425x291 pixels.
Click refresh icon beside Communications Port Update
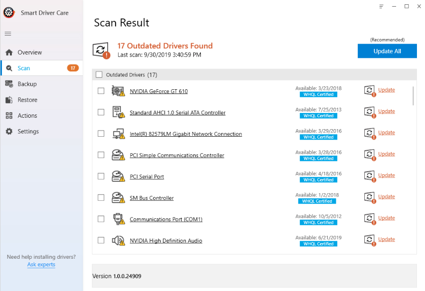click(370, 219)
